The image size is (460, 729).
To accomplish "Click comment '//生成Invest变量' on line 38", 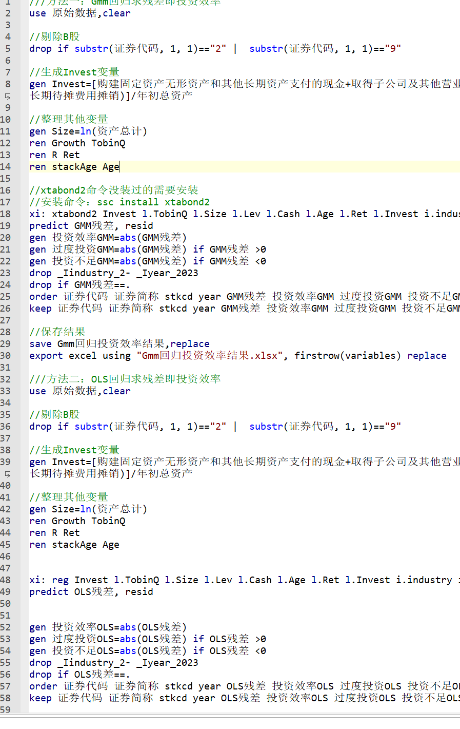I will pos(74,450).
